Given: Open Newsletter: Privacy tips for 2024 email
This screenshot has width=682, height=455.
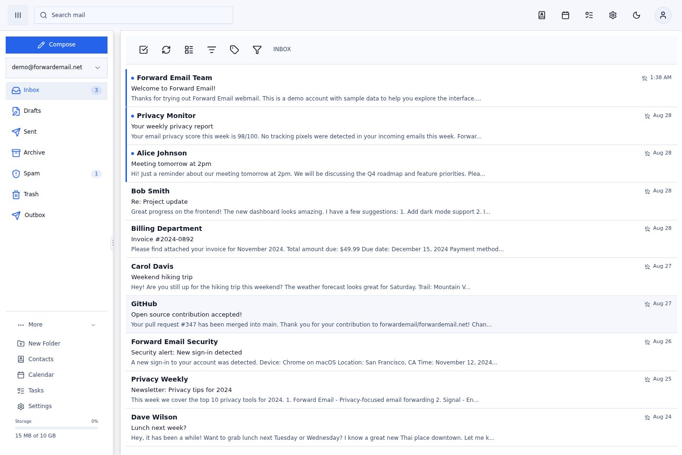Looking at the screenshot, I should [x=402, y=390].
